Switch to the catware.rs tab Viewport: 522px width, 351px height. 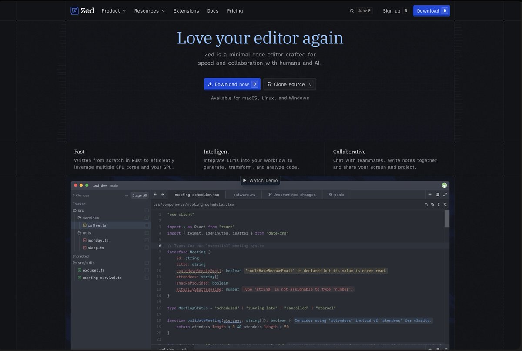tap(244, 195)
